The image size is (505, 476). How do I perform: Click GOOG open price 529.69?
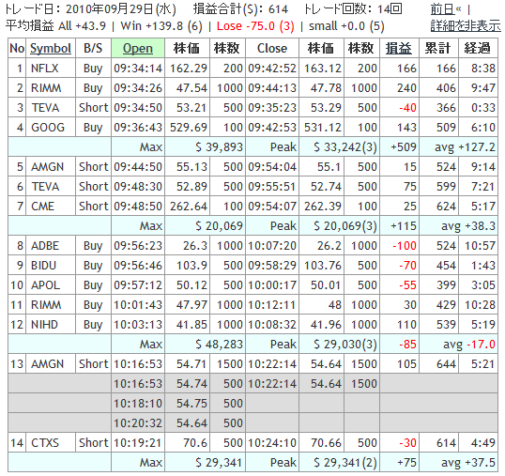tap(189, 128)
